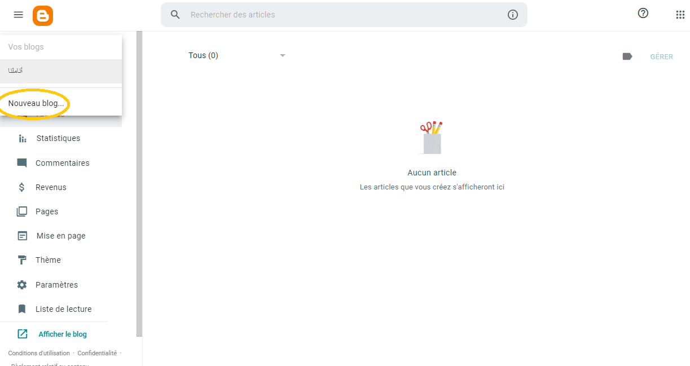This screenshot has height=366, width=690.
Task: Open the Conditions d'utilisation link
Action: point(39,353)
